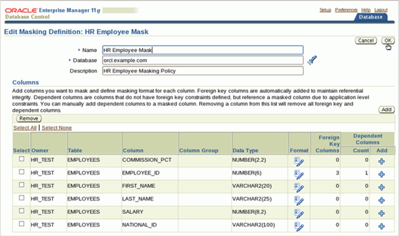Focus the Description input field
The height and width of the screenshot is (236, 399).
[x=203, y=71]
